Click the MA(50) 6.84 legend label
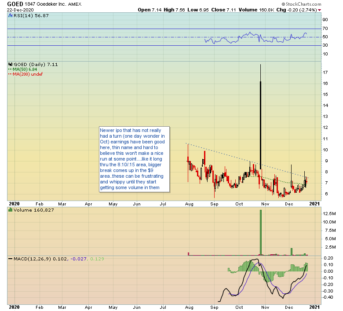Screen dimensions: 343x311 [25, 70]
